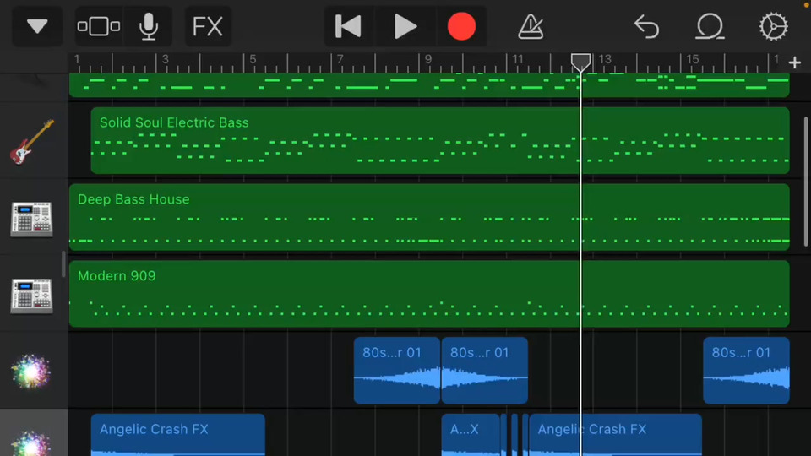Screen dimensions: 811x456
Task: Open the FX panel
Action: point(208,26)
